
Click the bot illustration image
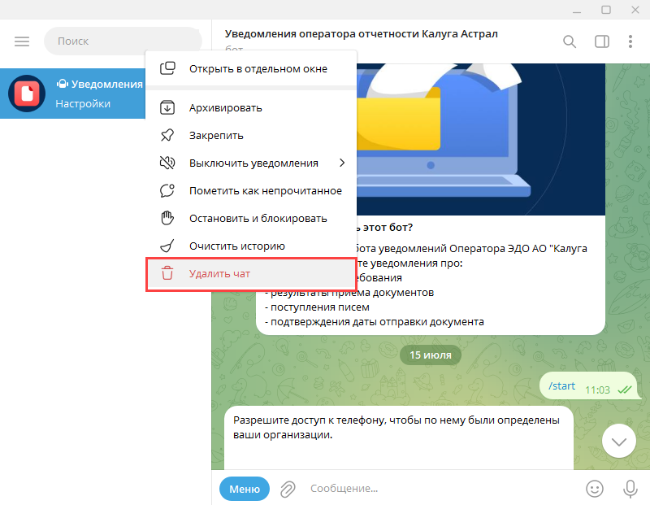481,139
